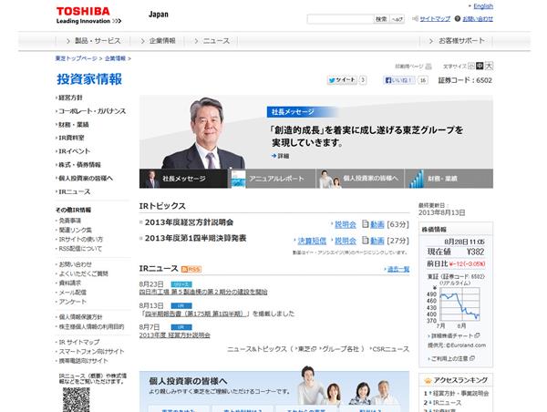The width and height of the screenshot is (547, 412).
Task: Click the QR code image in sidebar
Action: tap(77, 399)
